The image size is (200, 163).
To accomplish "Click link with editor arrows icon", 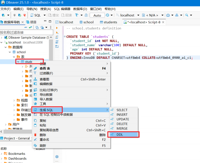I will (30, 27).
